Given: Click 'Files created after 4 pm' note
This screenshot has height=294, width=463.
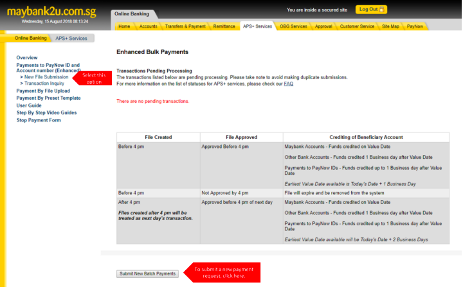Looking at the screenshot, I should [x=156, y=216].
